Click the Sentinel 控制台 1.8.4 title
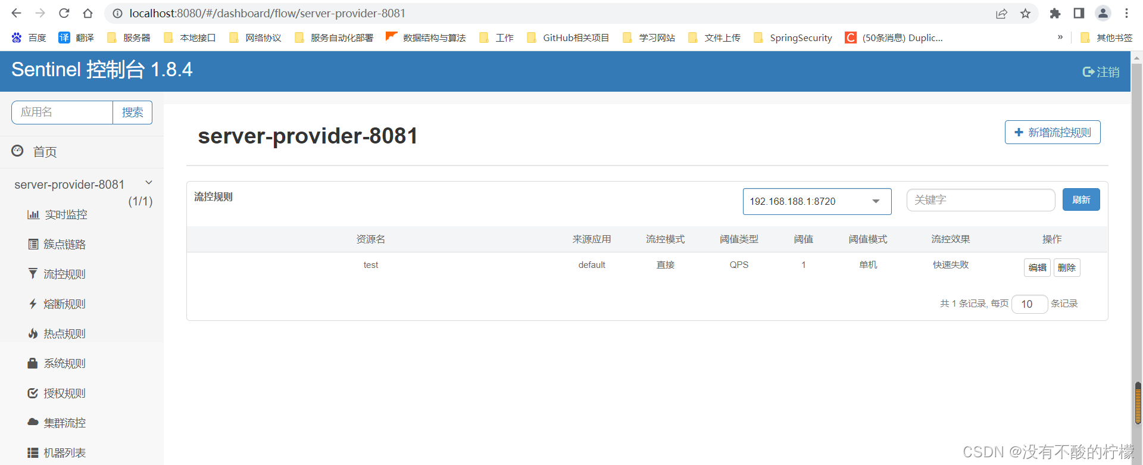The image size is (1143, 465). click(x=102, y=70)
